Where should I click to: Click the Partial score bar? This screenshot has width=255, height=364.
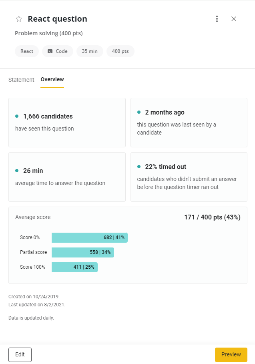coord(82,252)
